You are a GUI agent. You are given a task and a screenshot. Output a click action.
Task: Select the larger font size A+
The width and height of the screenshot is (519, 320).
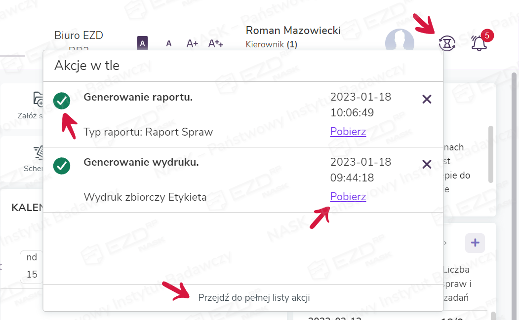tap(192, 43)
